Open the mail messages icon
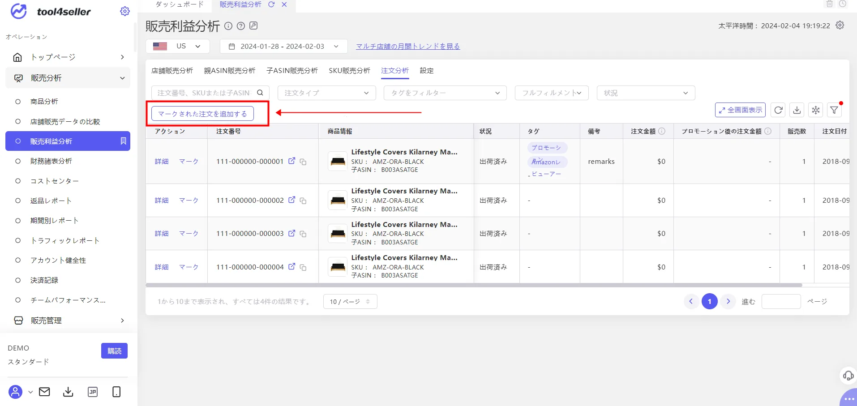The image size is (857, 406). coord(44,392)
